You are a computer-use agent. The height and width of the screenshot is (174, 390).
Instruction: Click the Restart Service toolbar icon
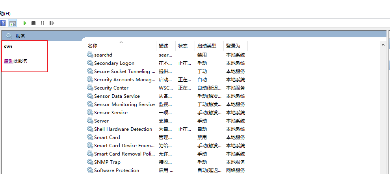pyautogui.click(x=52, y=23)
